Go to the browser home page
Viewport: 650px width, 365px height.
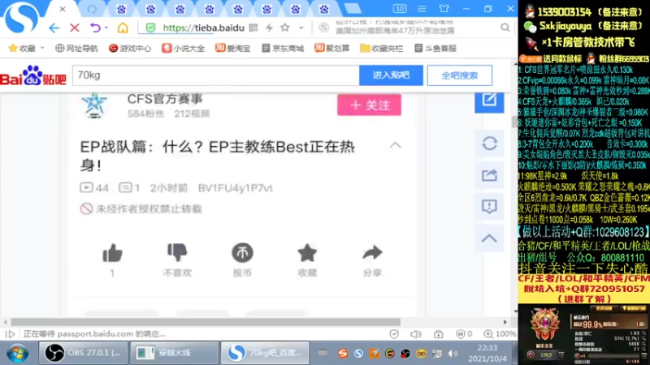[123, 28]
